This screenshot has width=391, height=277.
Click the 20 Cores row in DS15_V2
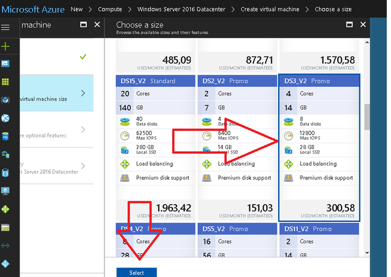pyautogui.click(x=156, y=94)
